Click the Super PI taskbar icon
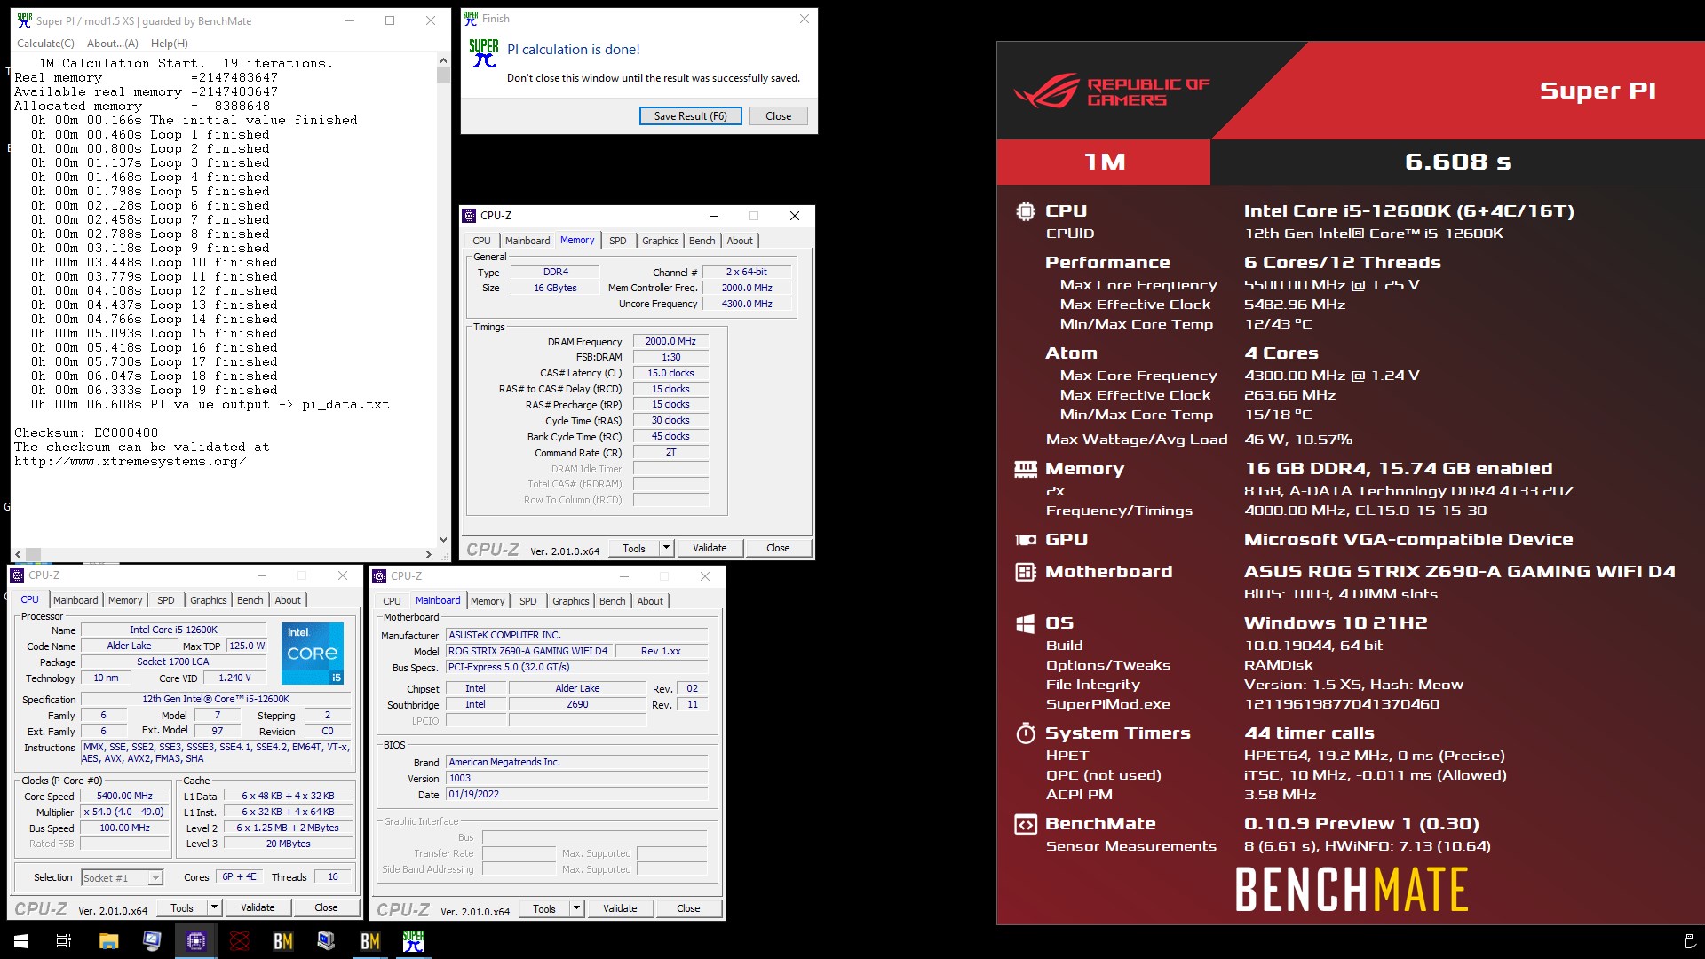 (x=414, y=941)
